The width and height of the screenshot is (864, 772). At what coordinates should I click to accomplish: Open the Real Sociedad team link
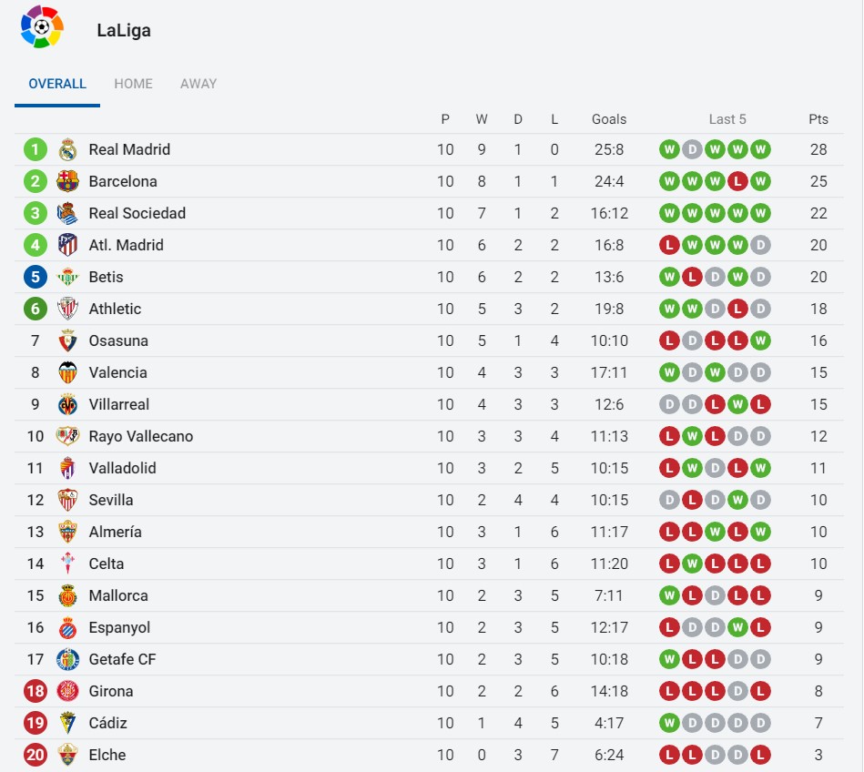[x=137, y=213]
